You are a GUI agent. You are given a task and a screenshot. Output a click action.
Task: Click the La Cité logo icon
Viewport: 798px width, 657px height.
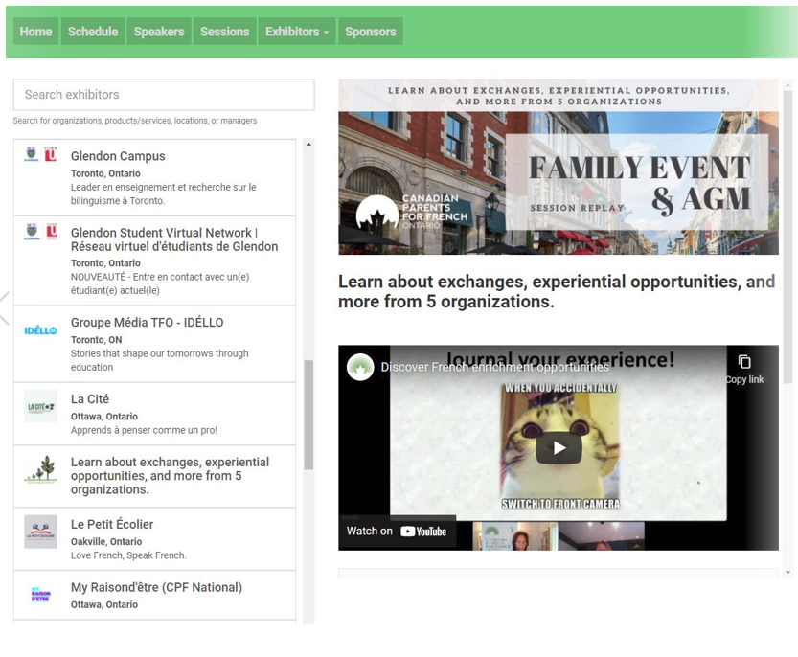[x=40, y=406]
